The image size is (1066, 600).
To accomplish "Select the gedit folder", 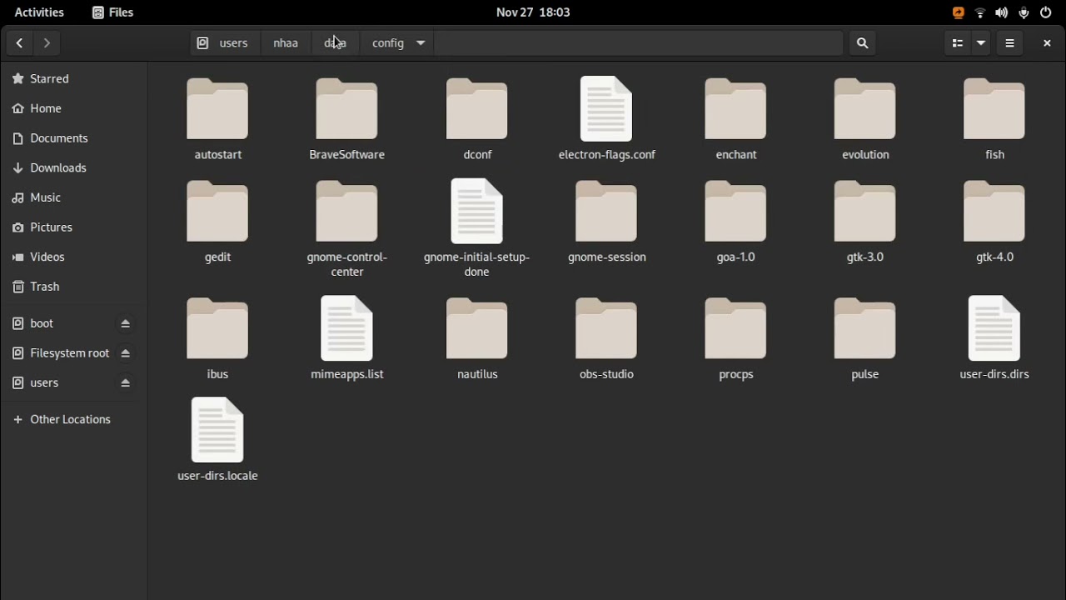I will point(218,221).
